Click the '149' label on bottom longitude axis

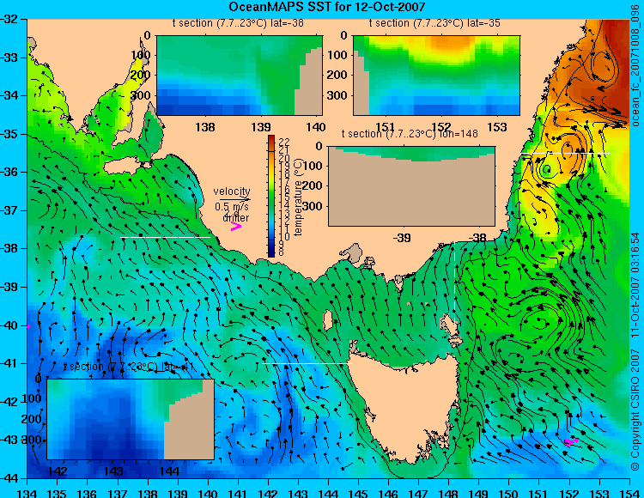pyautogui.click(x=478, y=493)
